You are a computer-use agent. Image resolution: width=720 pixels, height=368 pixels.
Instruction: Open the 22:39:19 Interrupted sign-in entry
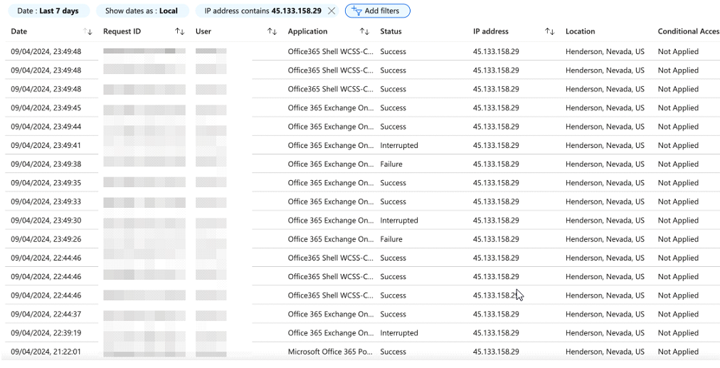coord(330,333)
